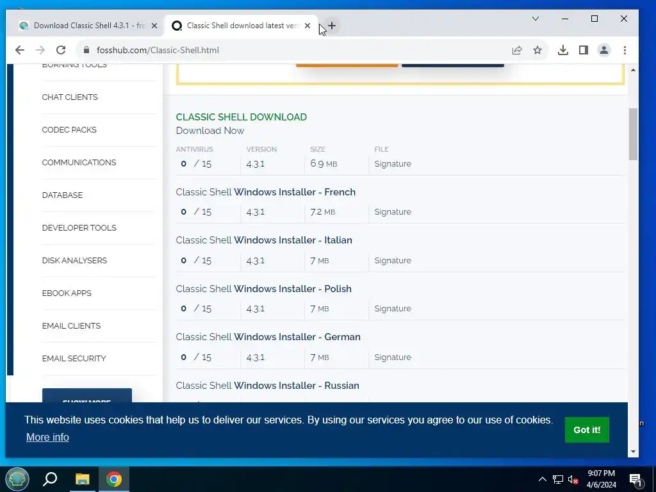Open the Codec Packs category
This screenshot has height=492, width=656.
coord(69,129)
